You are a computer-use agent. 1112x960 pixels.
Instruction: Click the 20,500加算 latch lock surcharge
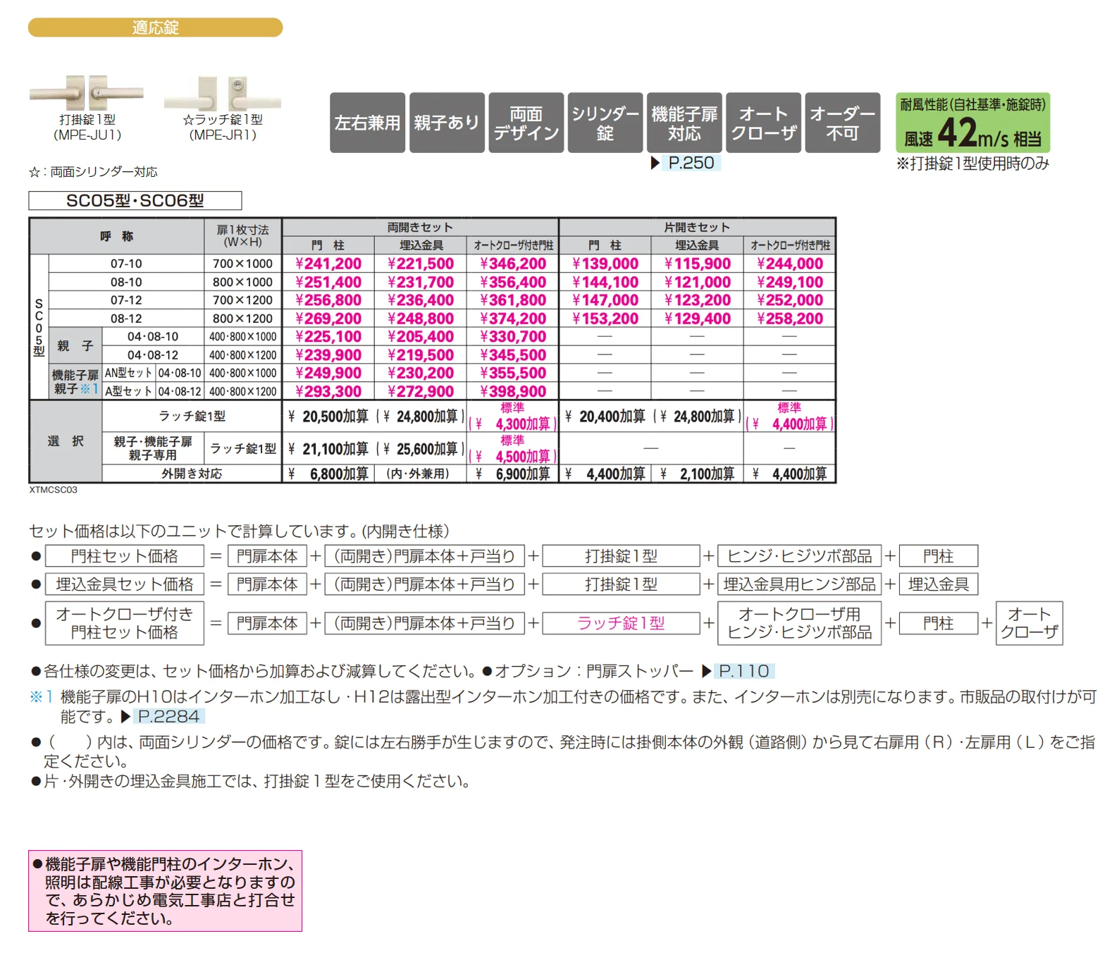328,417
